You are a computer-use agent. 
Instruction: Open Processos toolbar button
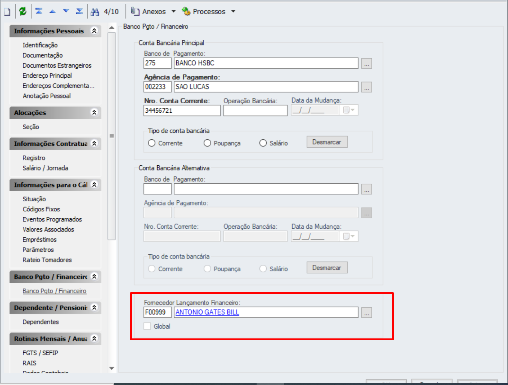pos(204,12)
